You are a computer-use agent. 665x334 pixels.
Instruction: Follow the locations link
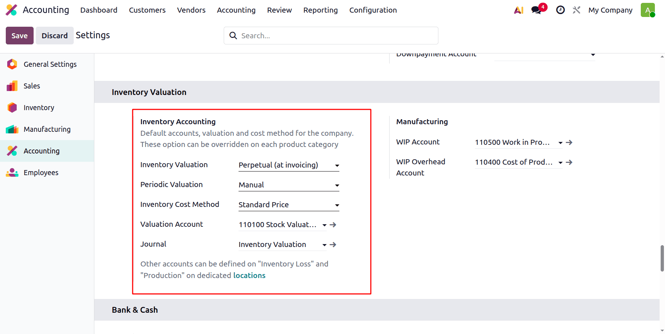(x=249, y=276)
